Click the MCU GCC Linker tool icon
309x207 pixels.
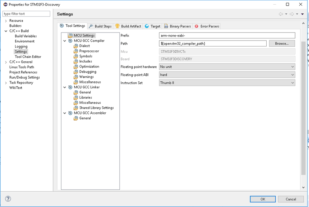pyautogui.click(x=70, y=87)
